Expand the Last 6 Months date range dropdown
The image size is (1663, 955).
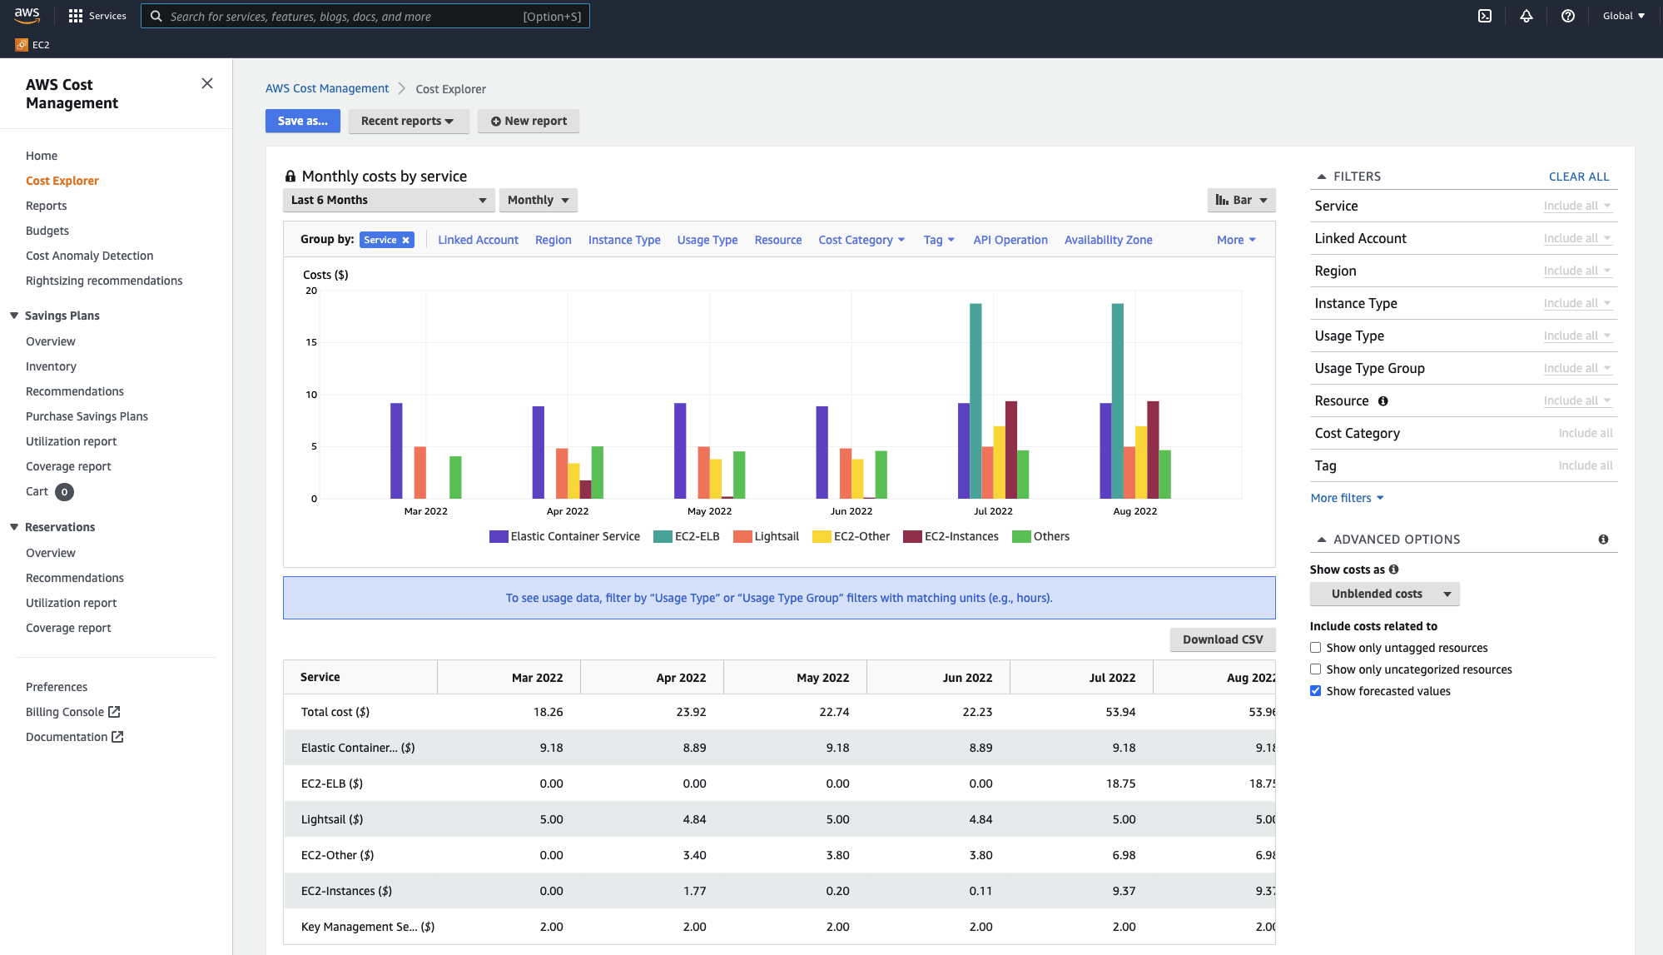[387, 200]
